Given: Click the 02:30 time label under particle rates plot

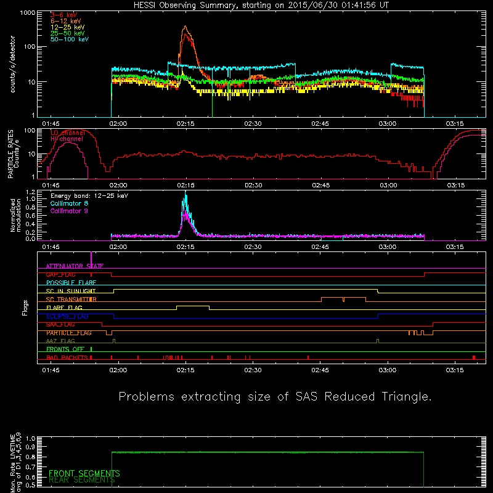Looking at the screenshot, I should tap(253, 185).
